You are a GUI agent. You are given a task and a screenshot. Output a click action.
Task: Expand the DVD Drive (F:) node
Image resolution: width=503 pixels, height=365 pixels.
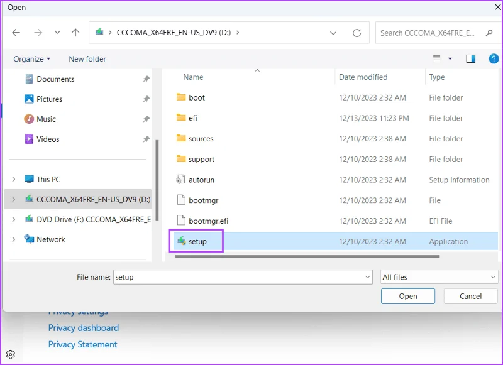click(13, 219)
